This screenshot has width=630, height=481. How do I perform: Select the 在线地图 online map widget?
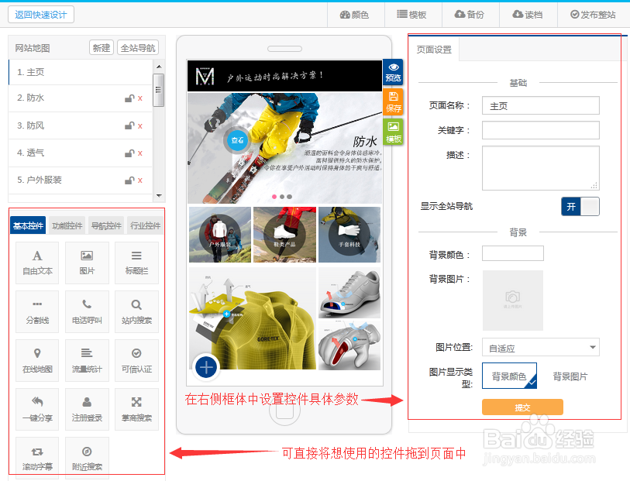(37, 360)
